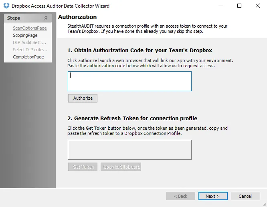Viewport: 267px width, 207px height.
Task: Select the ScopingPage step
Action: [25, 35]
